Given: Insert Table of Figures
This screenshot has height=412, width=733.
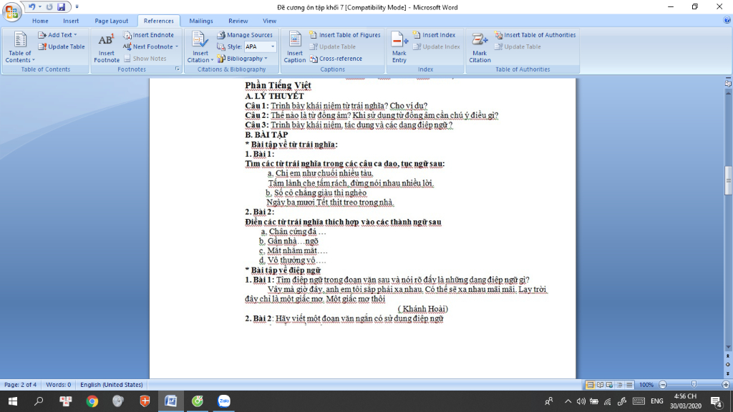Looking at the screenshot, I should pyautogui.click(x=345, y=35).
